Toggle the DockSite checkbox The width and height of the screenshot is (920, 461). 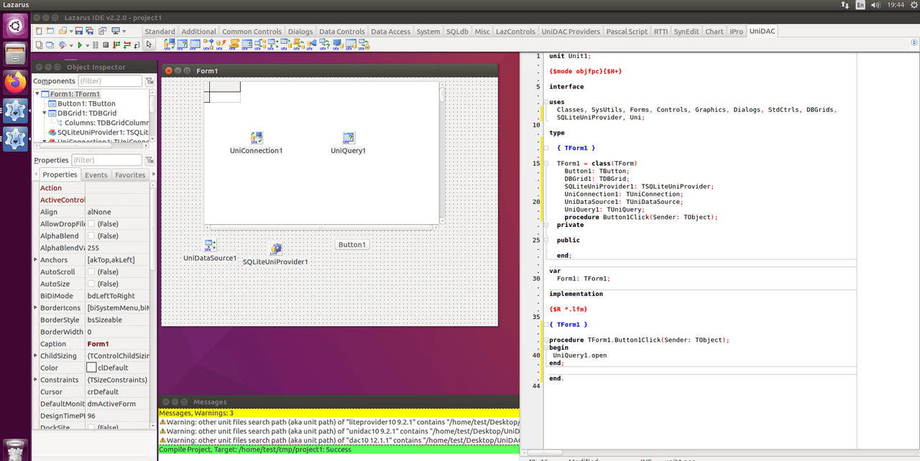[x=91, y=428]
